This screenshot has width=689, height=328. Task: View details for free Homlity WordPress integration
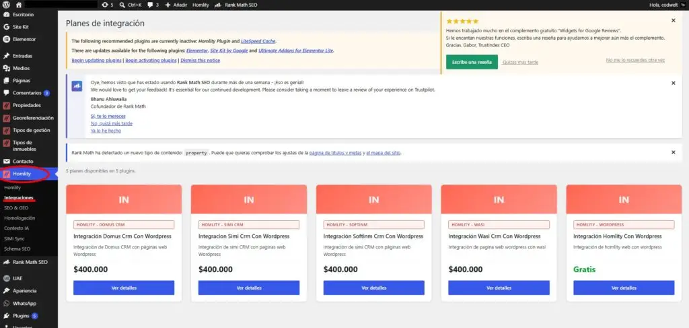624,288
